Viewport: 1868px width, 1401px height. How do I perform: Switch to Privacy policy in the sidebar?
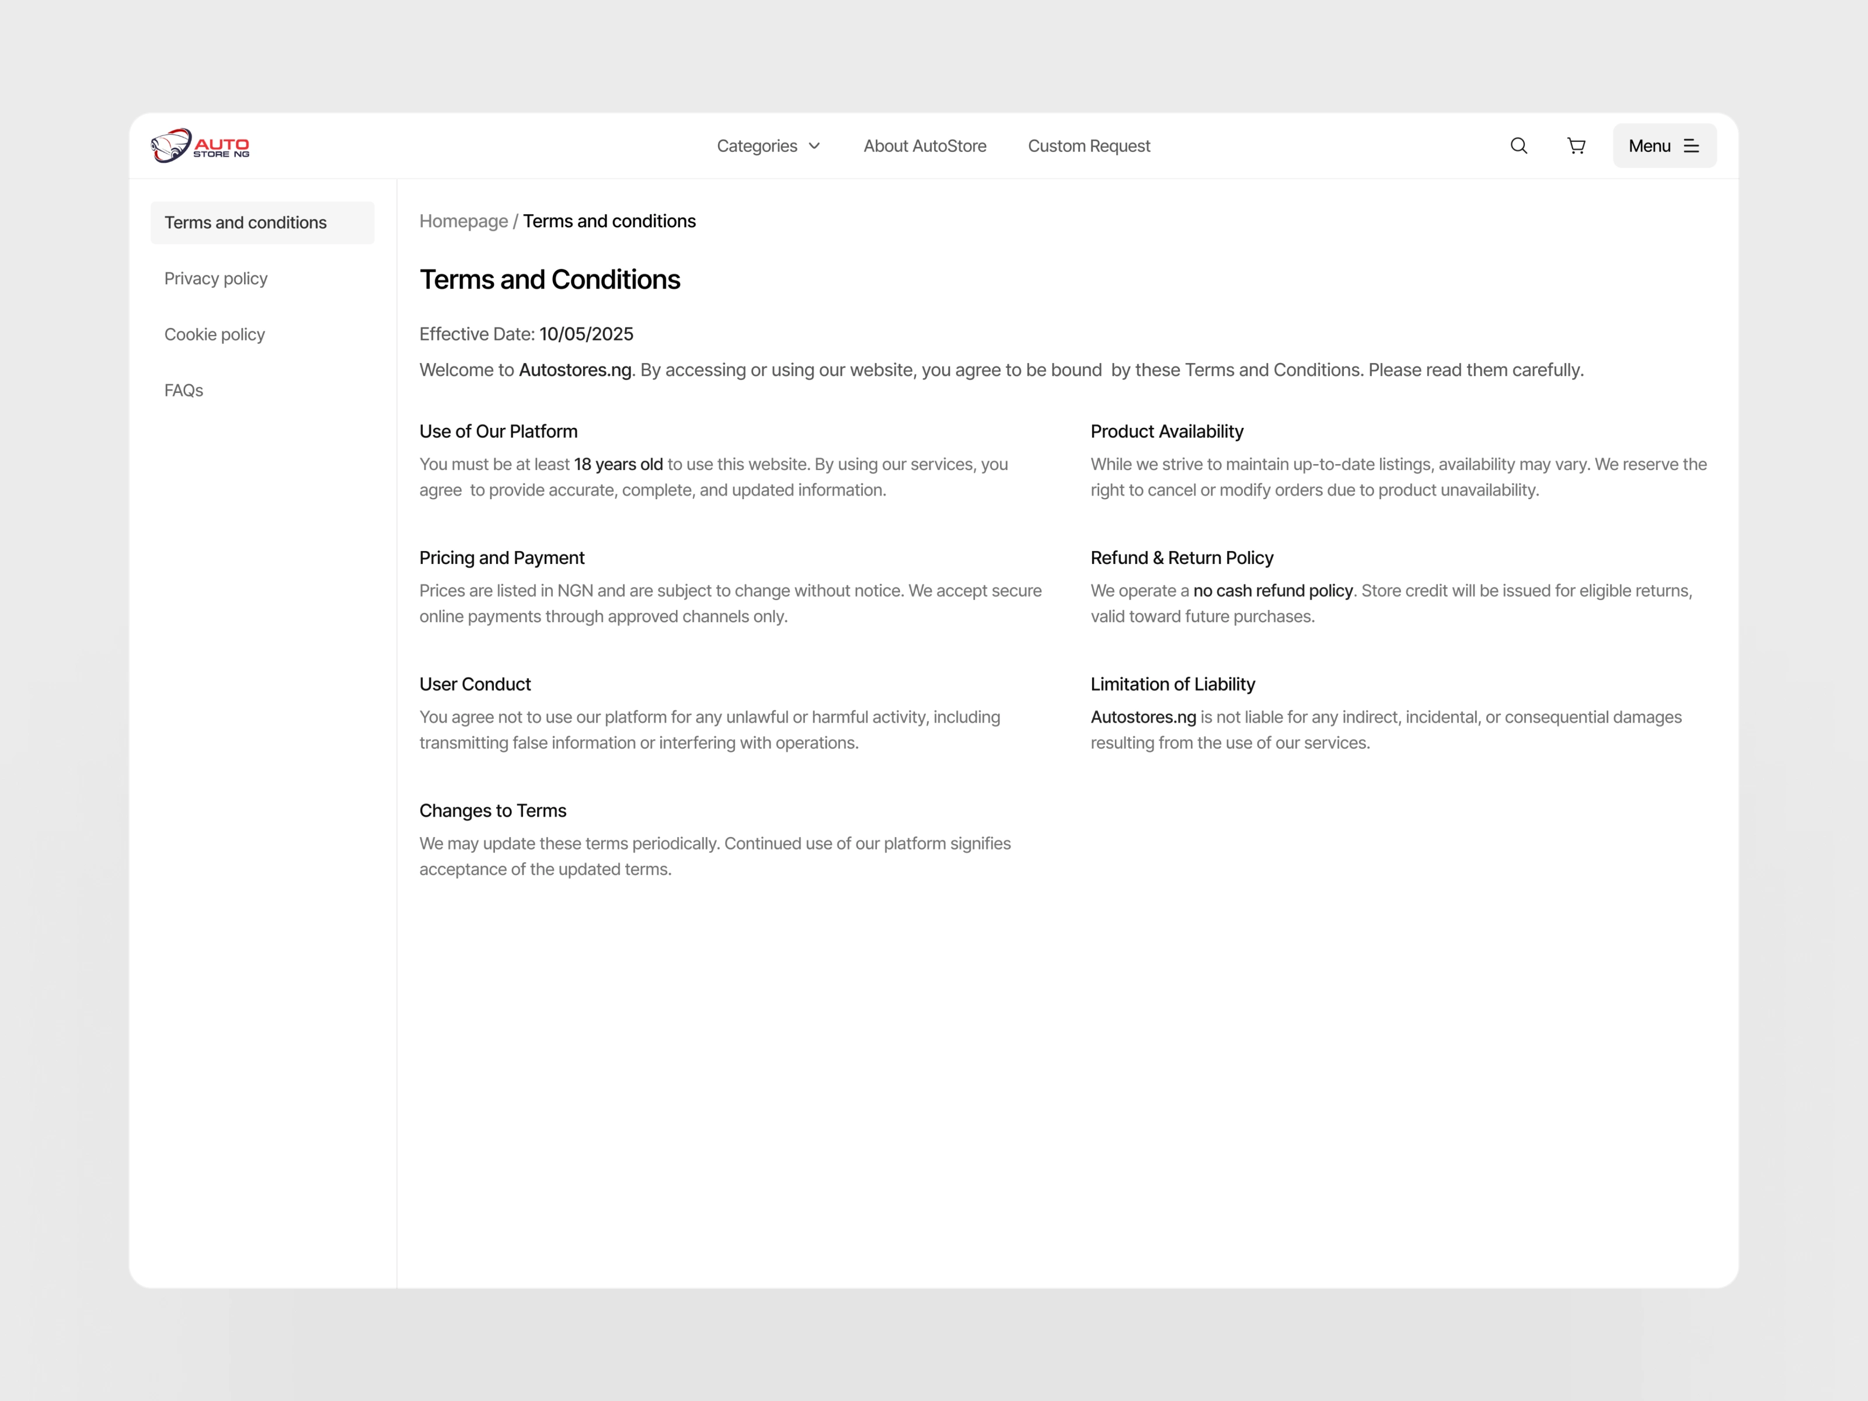[x=215, y=278]
